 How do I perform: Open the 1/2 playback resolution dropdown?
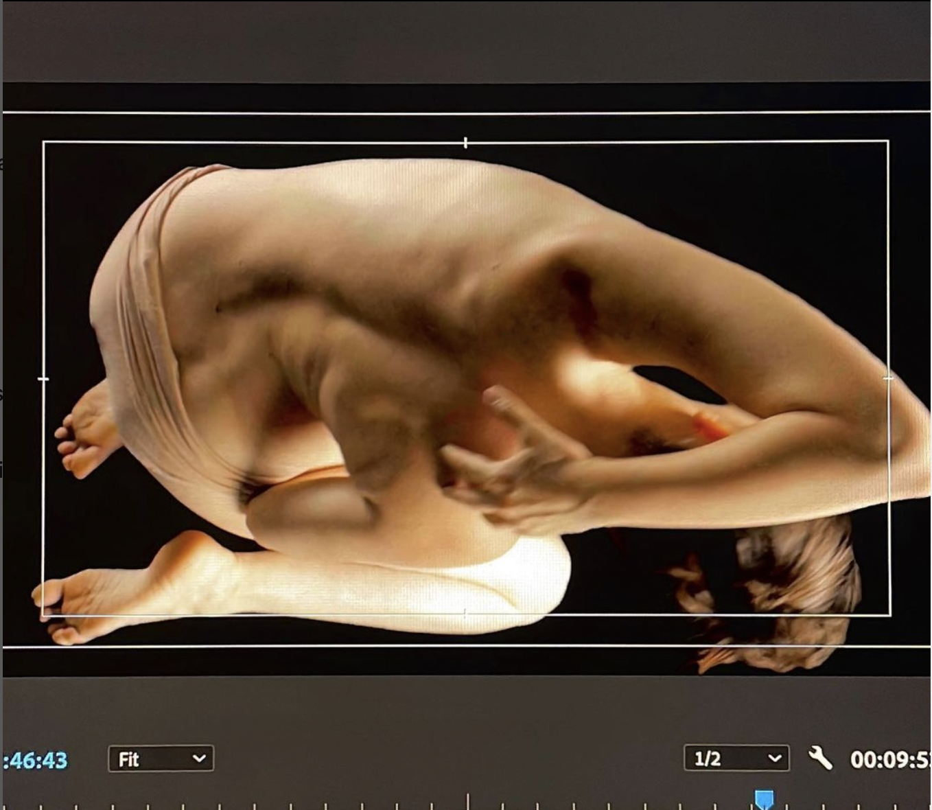tap(736, 759)
